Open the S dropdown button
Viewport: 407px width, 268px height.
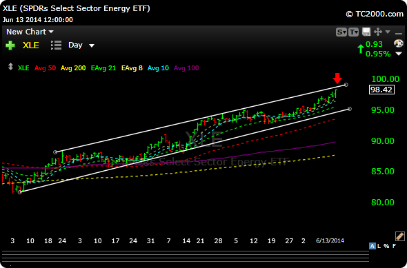tap(341, 32)
